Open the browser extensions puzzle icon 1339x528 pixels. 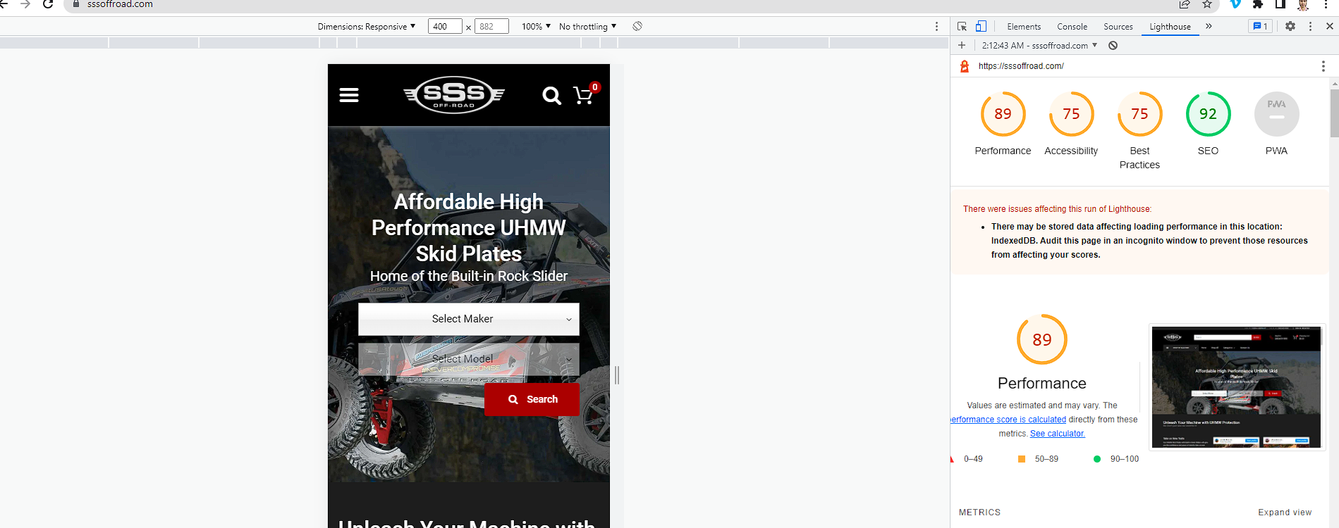(x=1258, y=4)
